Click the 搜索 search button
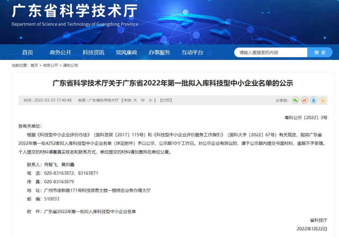 320,52
